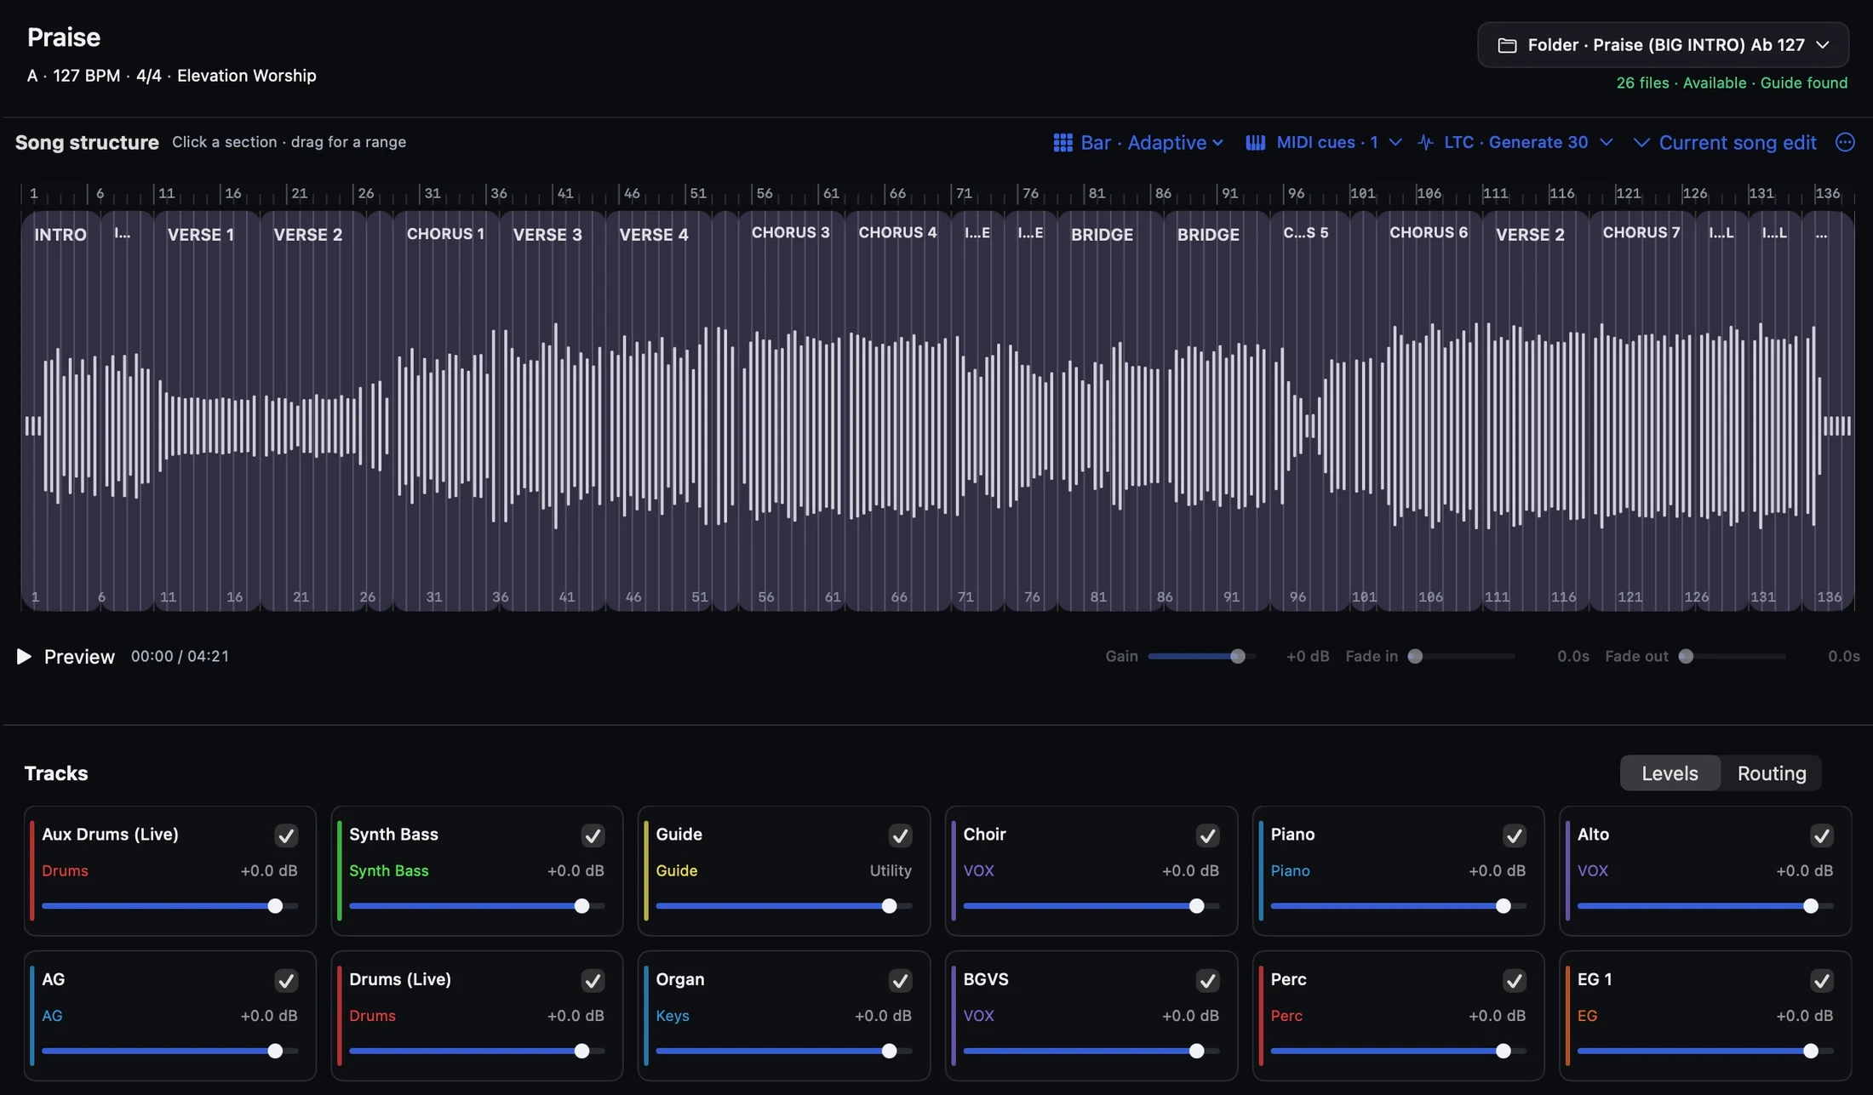Click the Aux Drums (Live) level slider
Image resolution: width=1873 pixels, height=1095 pixels.
[169, 906]
